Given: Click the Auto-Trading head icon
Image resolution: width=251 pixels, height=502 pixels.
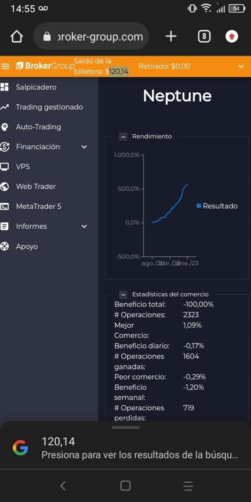Looking at the screenshot, I should [5, 127].
